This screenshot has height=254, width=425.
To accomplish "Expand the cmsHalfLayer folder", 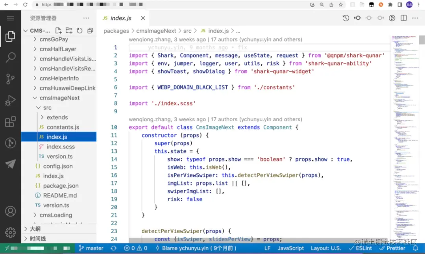I will [x=59, y=49].
